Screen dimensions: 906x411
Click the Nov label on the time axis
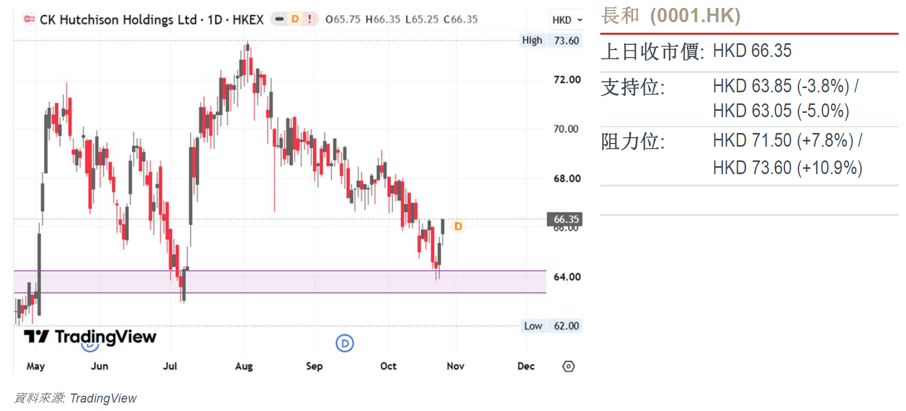[x=456, y=366]
